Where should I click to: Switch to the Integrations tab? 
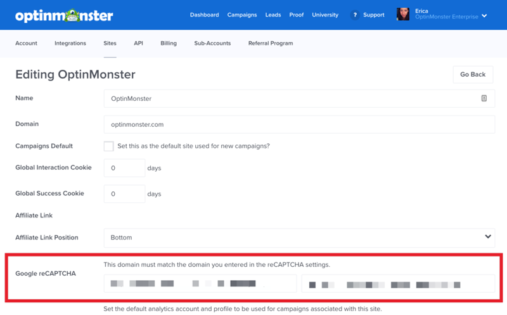(x=70, y=43)
